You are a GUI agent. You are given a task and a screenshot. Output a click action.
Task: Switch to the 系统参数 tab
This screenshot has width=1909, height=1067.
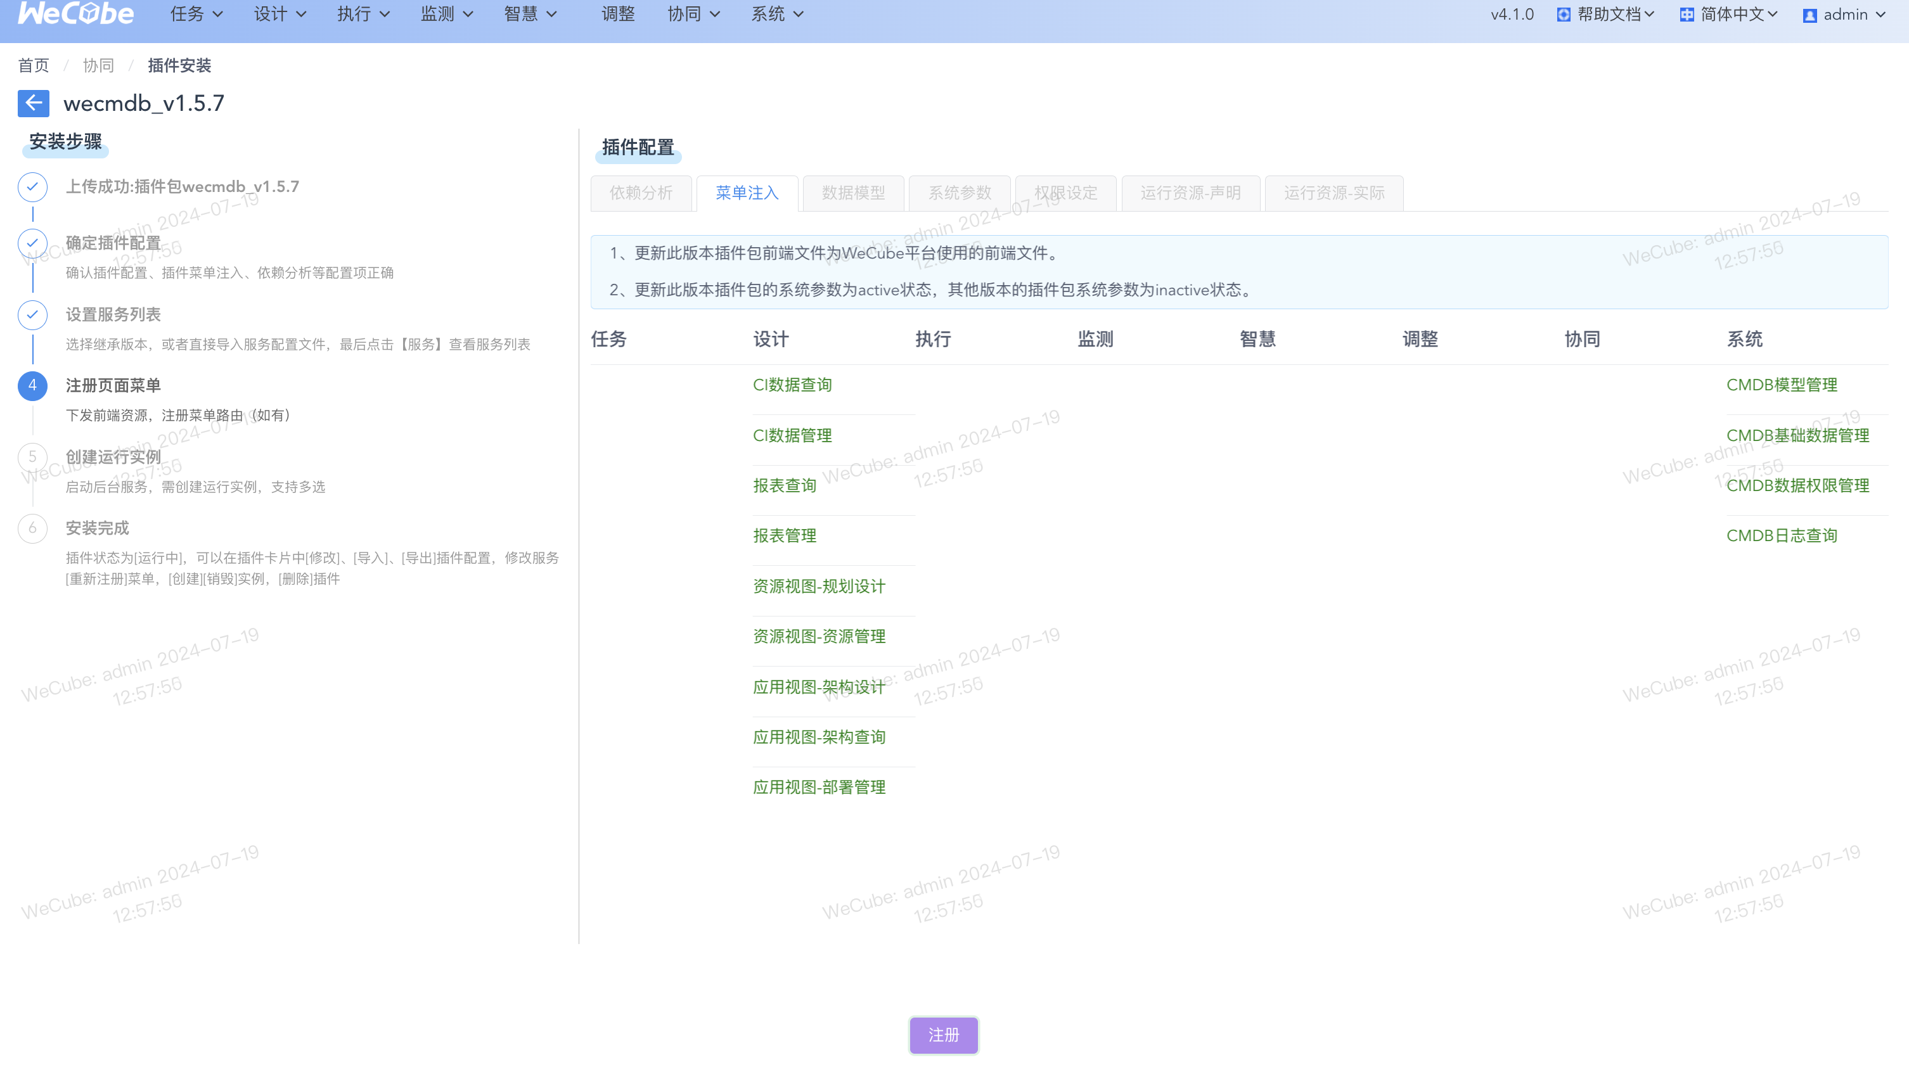[960, 193]
